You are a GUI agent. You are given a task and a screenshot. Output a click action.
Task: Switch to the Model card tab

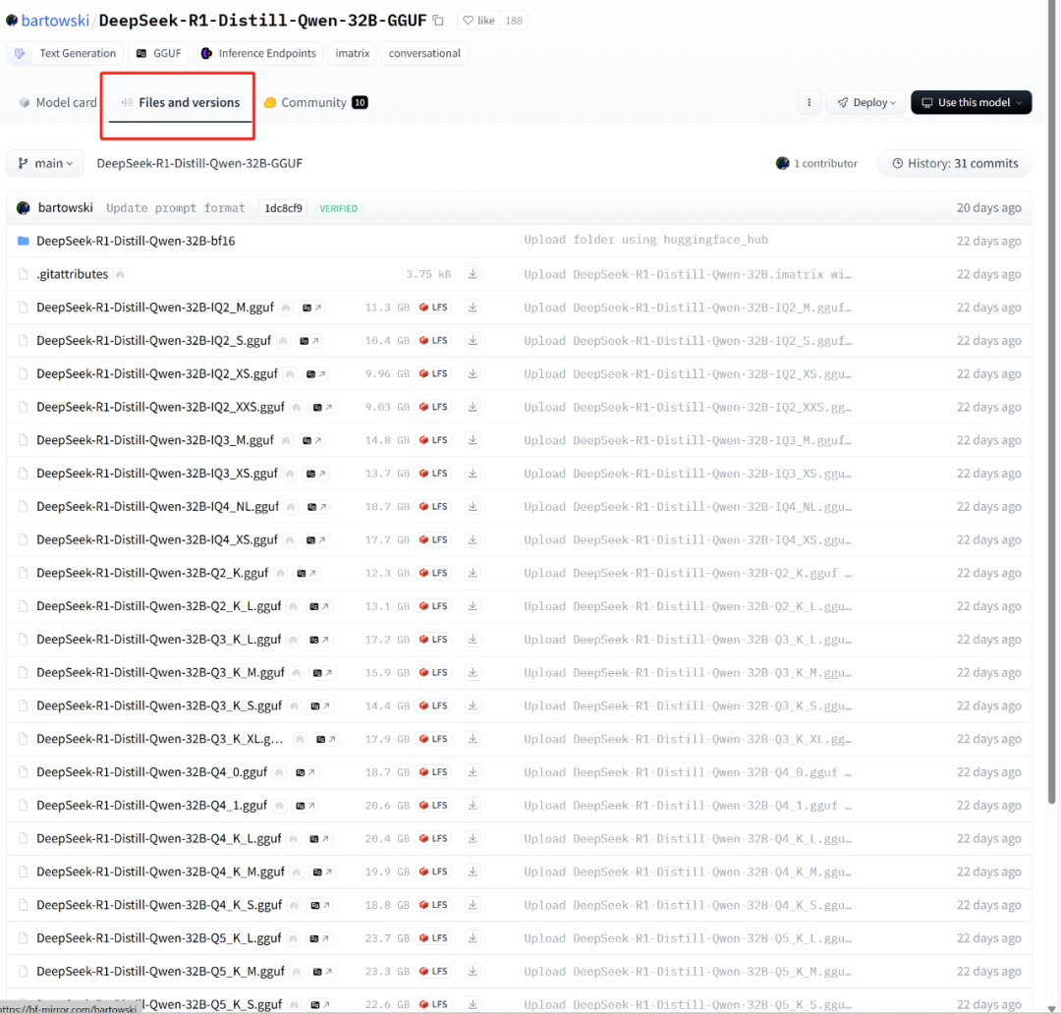[x=58, y=102]
